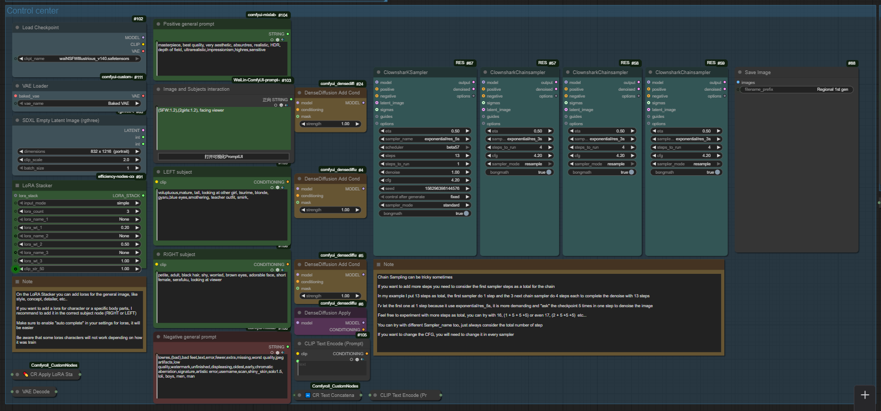Click the speaker icon in Negative general prompt
This screenshot has width=881, height=411.
[283, 353]
